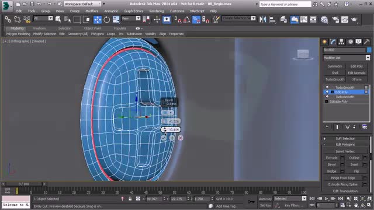Toggle the Angle Snap icon
Viewport: 374px width, 210px height.
pos(187,19)
